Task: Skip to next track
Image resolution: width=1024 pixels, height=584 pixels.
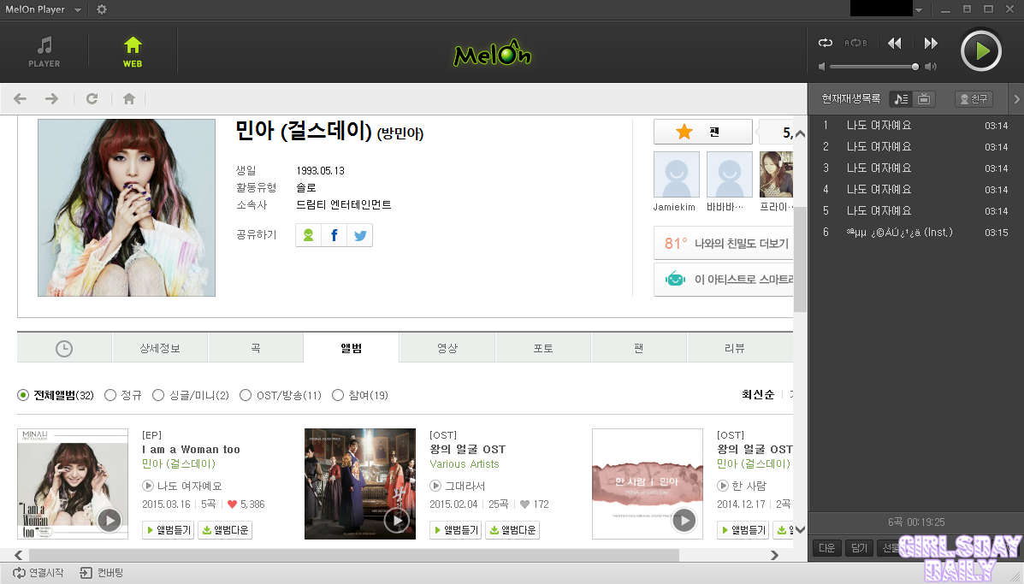Action: click(931, 43)
